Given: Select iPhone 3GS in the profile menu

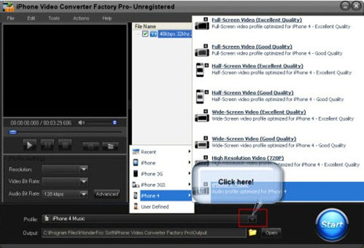Looking at the screenshot, I should 162,185.
